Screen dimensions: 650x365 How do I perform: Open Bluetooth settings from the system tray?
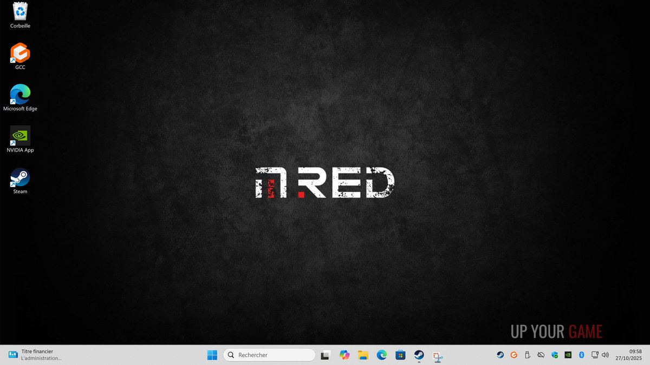581,355
